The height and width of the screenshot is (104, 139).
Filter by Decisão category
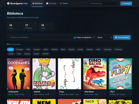click(71, 50)
